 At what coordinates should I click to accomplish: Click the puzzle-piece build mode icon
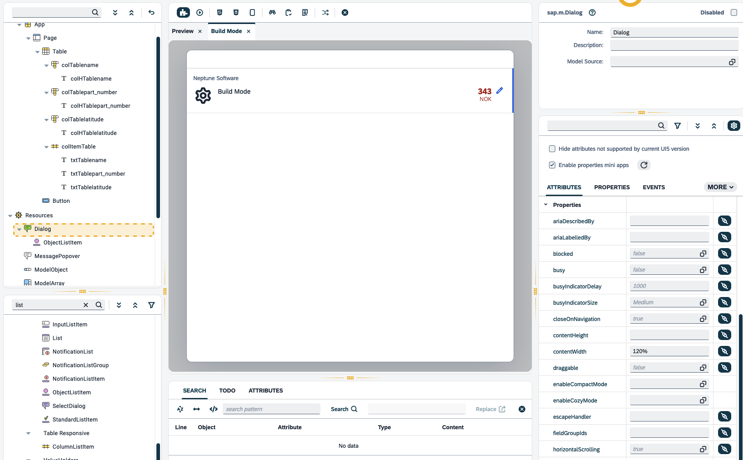pyautogui.click(x=183, y=13)
